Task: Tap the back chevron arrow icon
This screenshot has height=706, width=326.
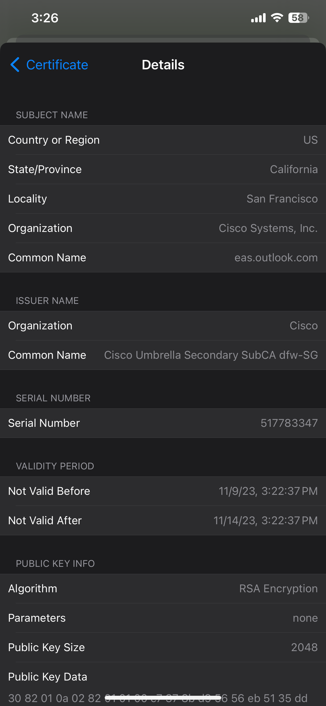Action: (15, 65)
